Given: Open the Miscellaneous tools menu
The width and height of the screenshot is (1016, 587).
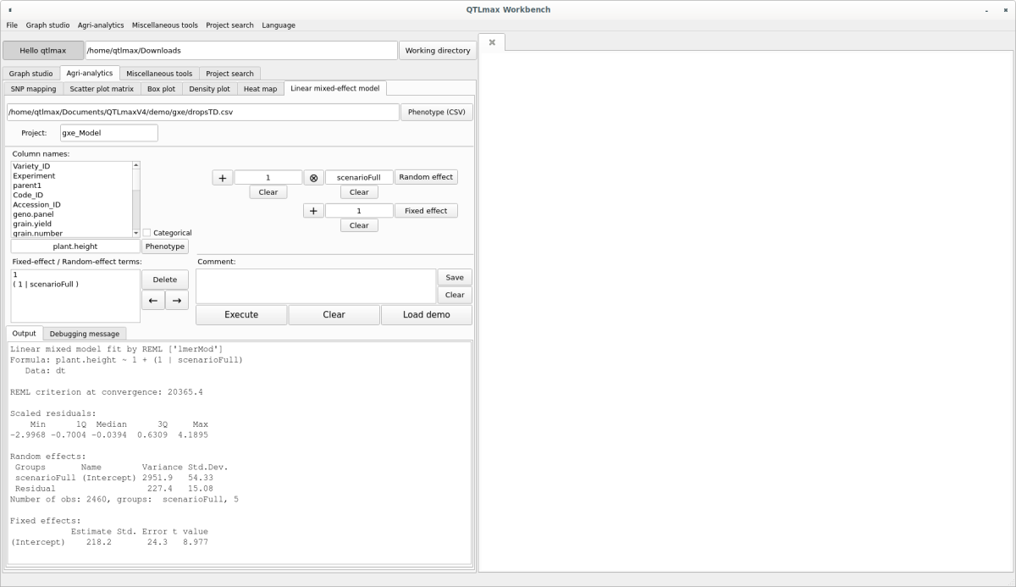Looking at the screenshot, I should point(164,25).
